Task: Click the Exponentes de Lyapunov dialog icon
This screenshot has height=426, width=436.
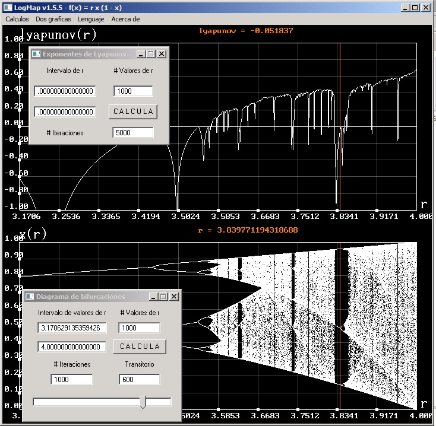Action: click(x=36, y=54)
